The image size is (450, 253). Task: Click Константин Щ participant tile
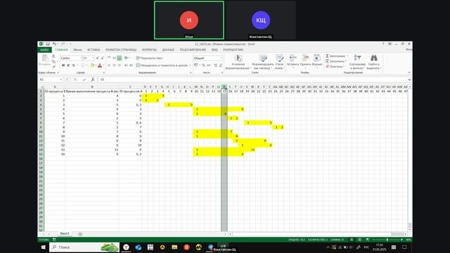click(x=261, y=20)
